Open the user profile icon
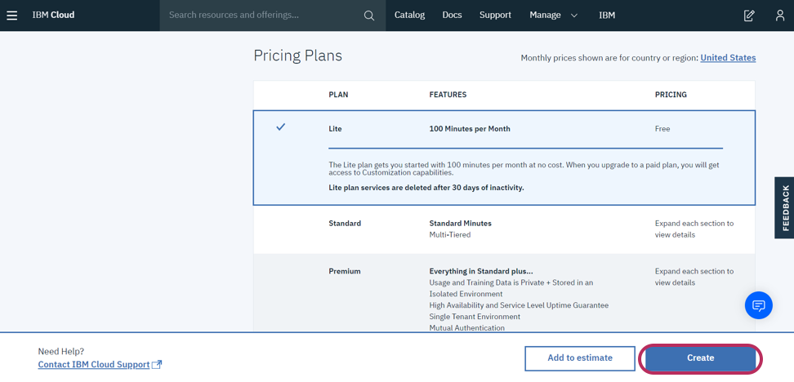The image size is (794, 382). (x=780, y=16)
